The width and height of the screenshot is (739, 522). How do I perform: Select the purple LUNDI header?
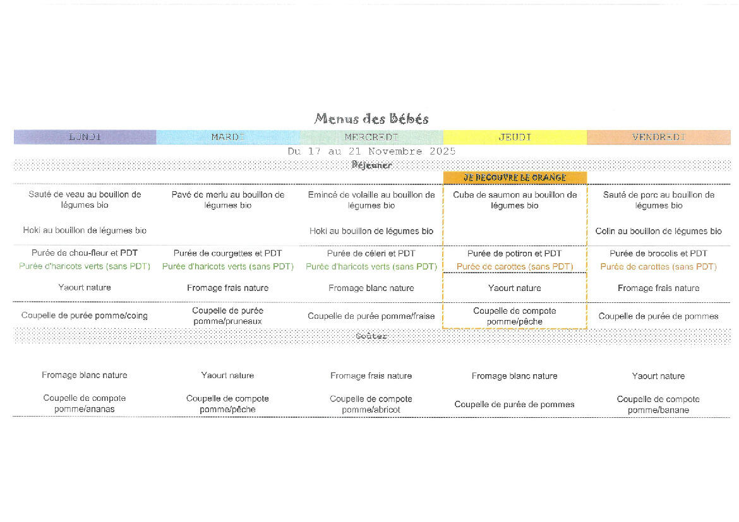[x=85, y=137]
